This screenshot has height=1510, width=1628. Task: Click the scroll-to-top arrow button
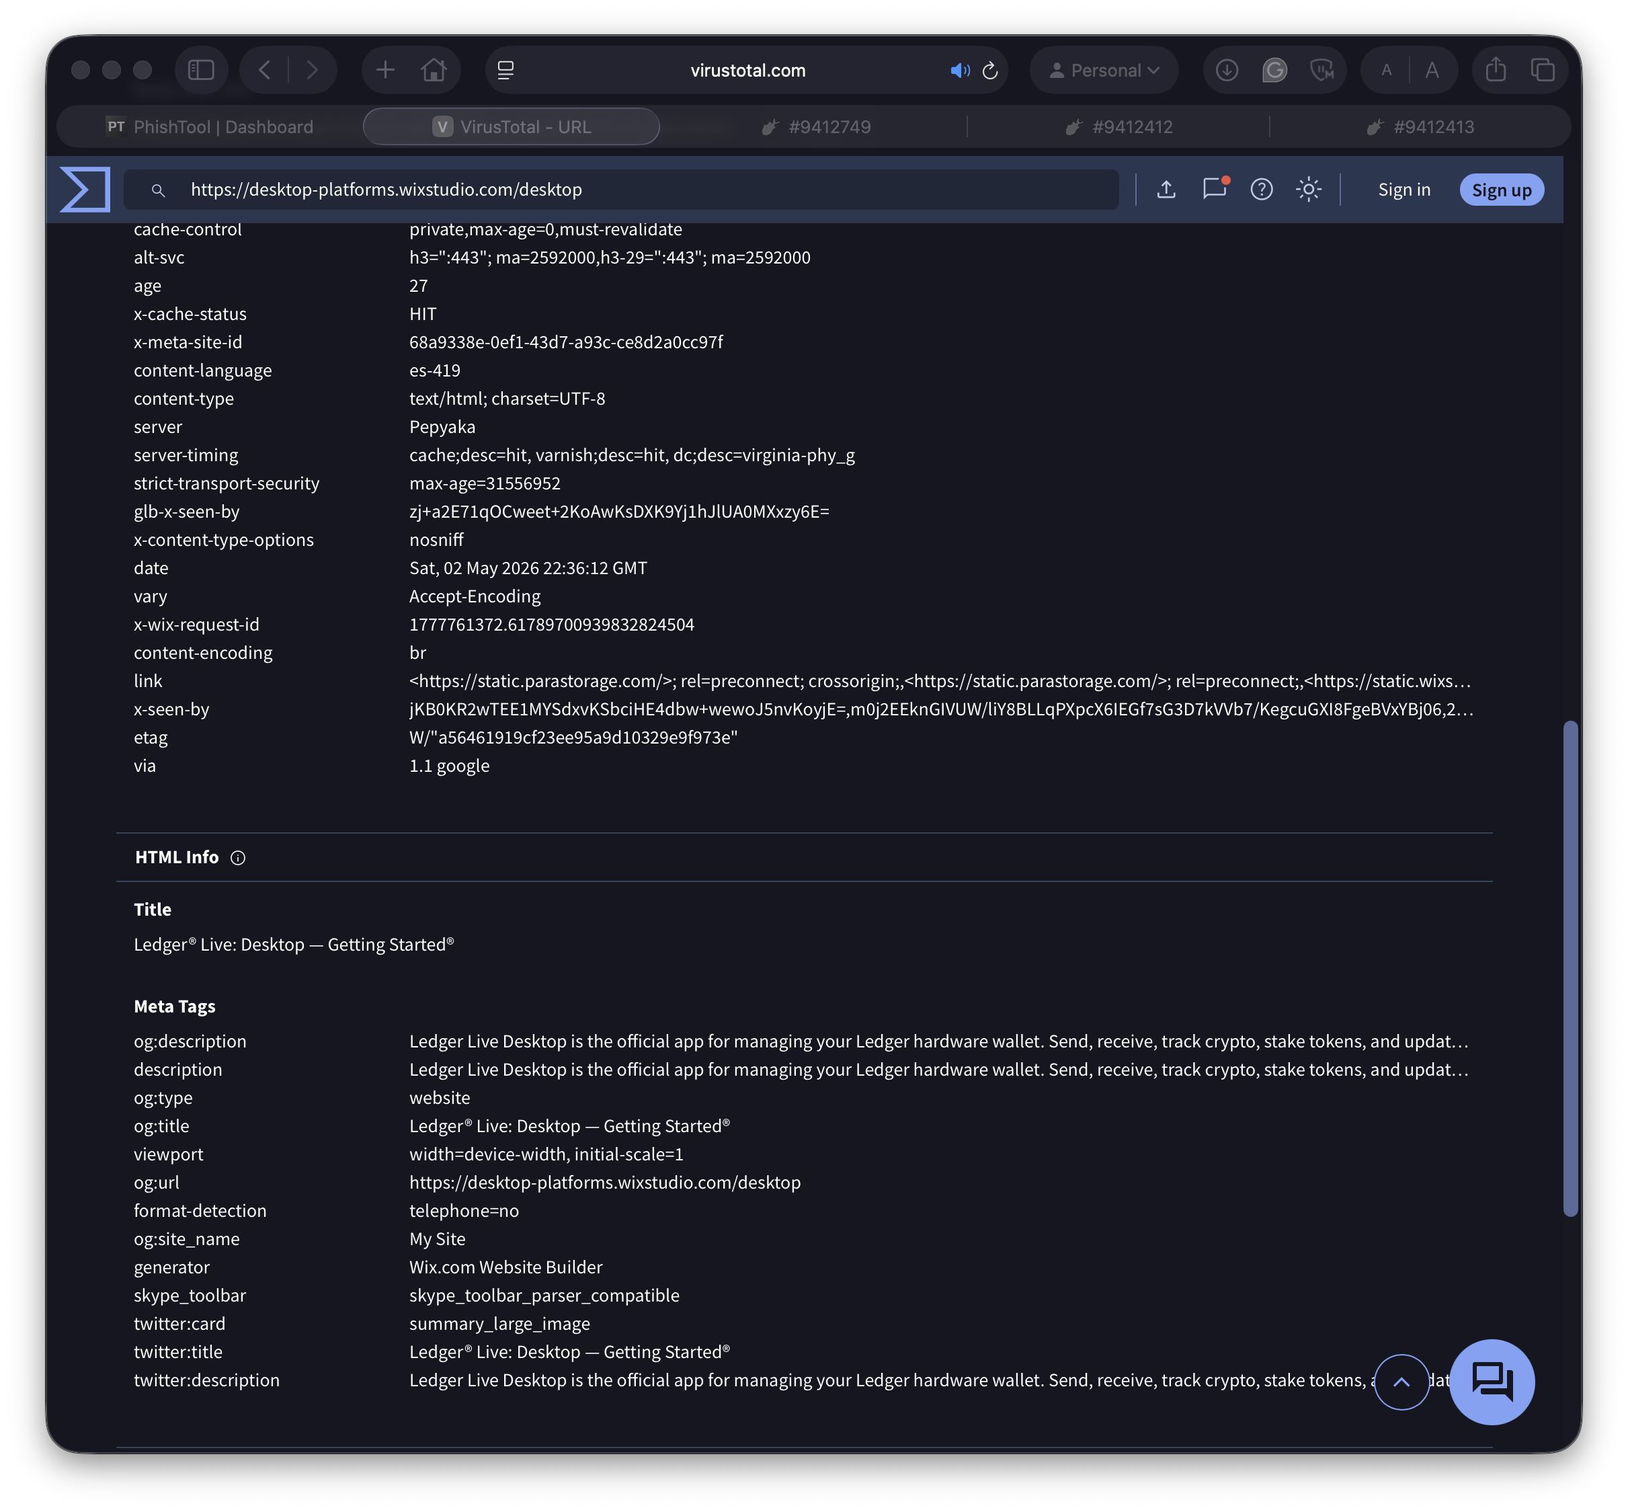coord(1401,1382)
